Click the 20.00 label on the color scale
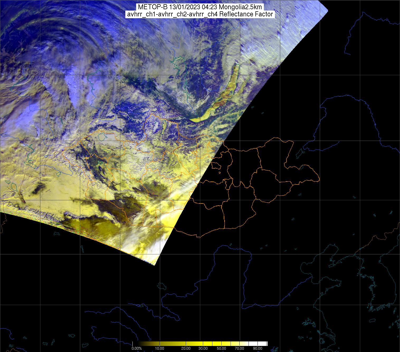This screenshot has width=400, height=352. tap(186, 349)
